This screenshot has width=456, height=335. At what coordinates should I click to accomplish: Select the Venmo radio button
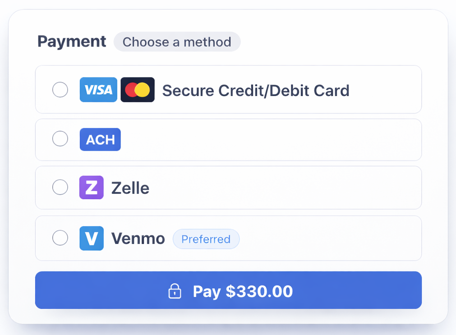click(60, 238)
